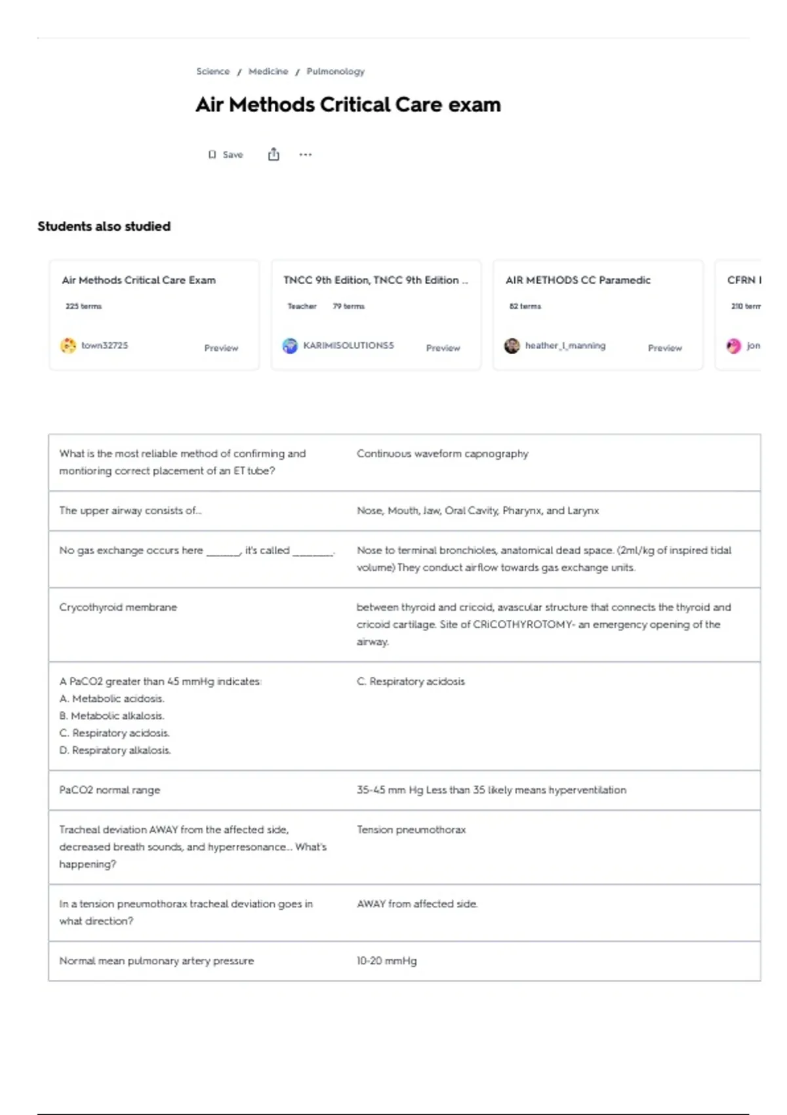Open the TNCC 9th Edition card title
The width and height of the screenshot is (787, 1115).
[375, 280]
